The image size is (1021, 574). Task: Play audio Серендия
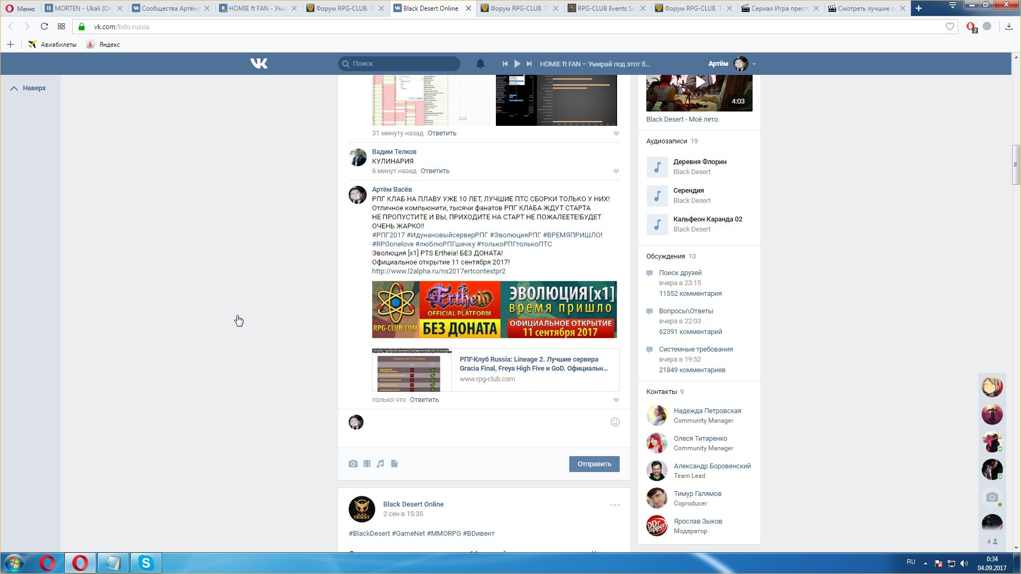[x=657, y=195]
